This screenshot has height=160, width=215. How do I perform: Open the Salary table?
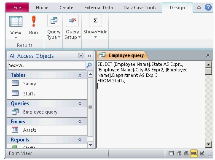(x=30, y=84)
